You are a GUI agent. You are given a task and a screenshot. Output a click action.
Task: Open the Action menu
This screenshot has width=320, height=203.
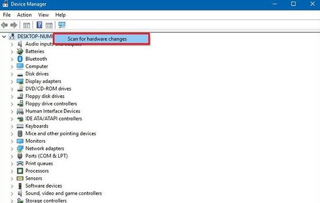point(24,15)
